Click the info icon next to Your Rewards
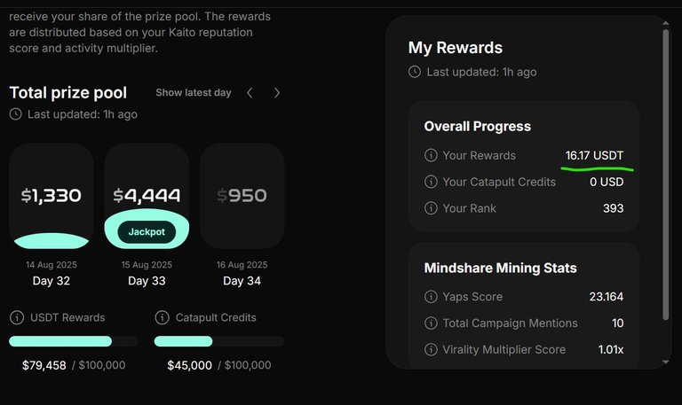 click(431, 155)
